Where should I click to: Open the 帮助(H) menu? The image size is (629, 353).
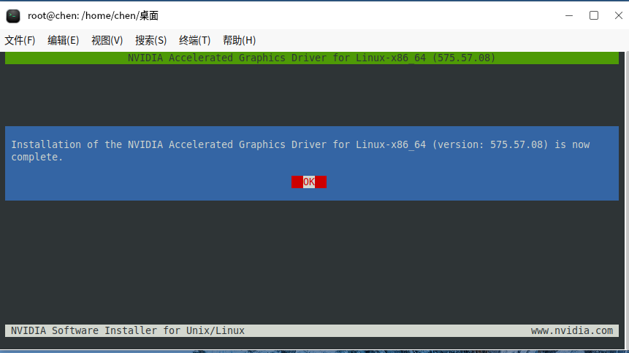click(239, 40)
